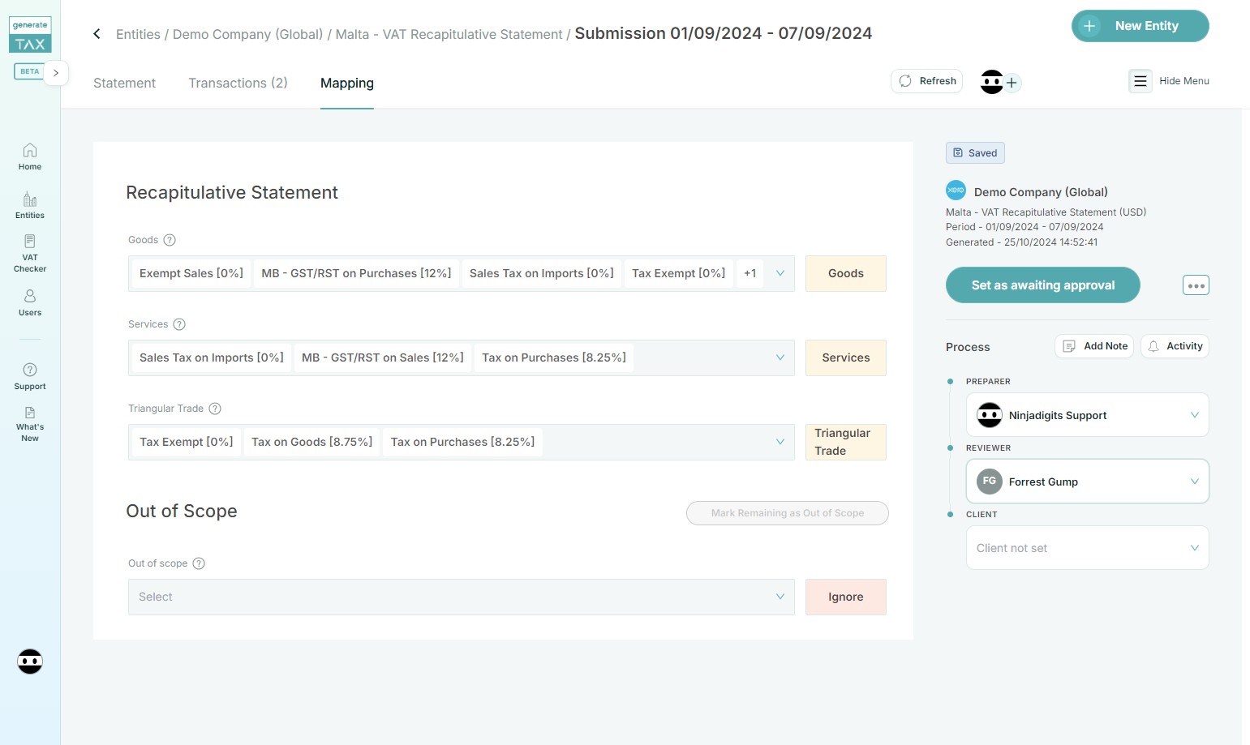Click the Hide Menu hamburger icon
The image size is (1250, 745).
[1140, 81]
